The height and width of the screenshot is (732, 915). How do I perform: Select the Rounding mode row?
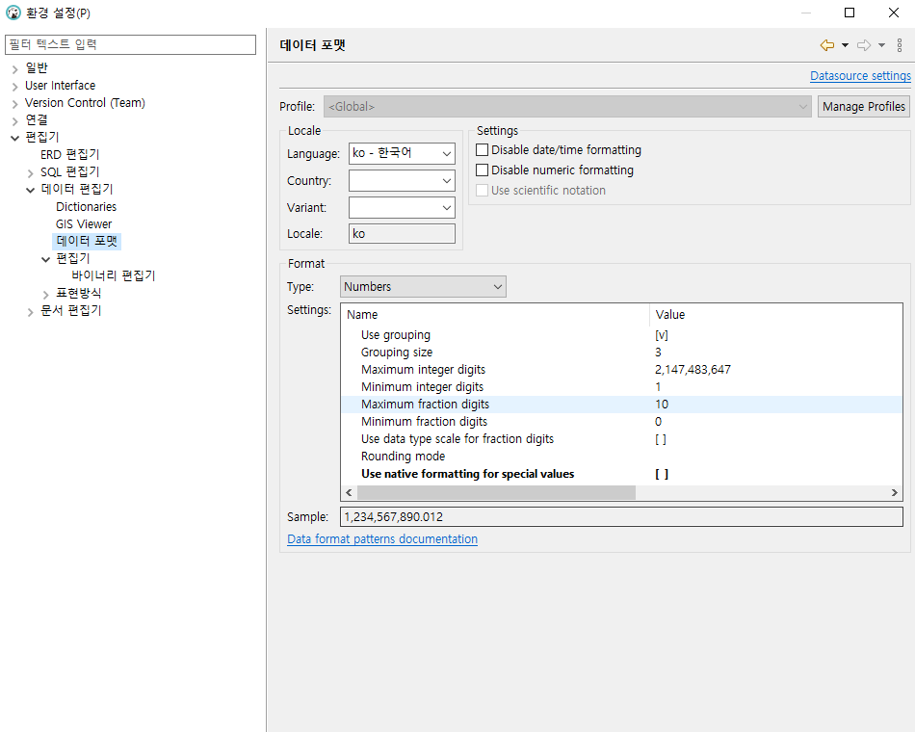(x=621, y=457)
